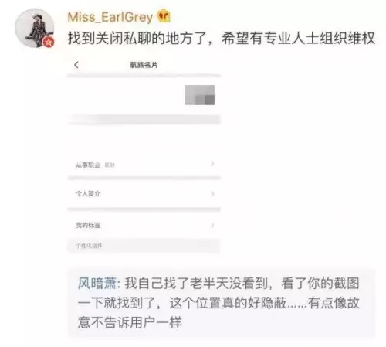Open the comment text by 风暗萧
The width and height of the screenshot is (386, 347).
click(218, 303)
